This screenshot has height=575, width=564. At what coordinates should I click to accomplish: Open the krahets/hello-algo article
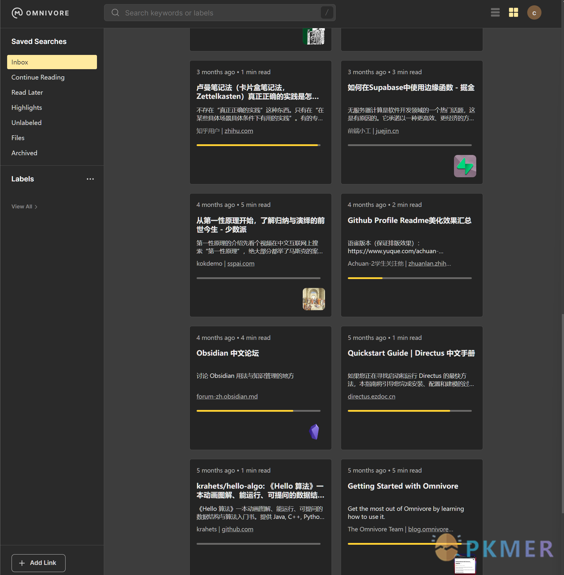coord(260,490)
